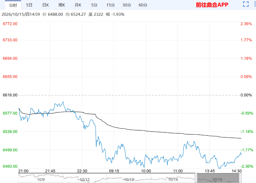Click the 0.00% percent axis label

click(x=246, y=95)
